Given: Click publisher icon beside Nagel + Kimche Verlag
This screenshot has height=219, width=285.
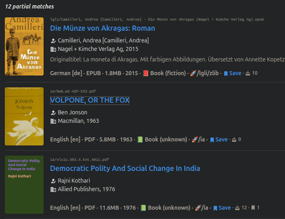Looking at the screenshot, I should pyautogui.click(x=53, y=49).
